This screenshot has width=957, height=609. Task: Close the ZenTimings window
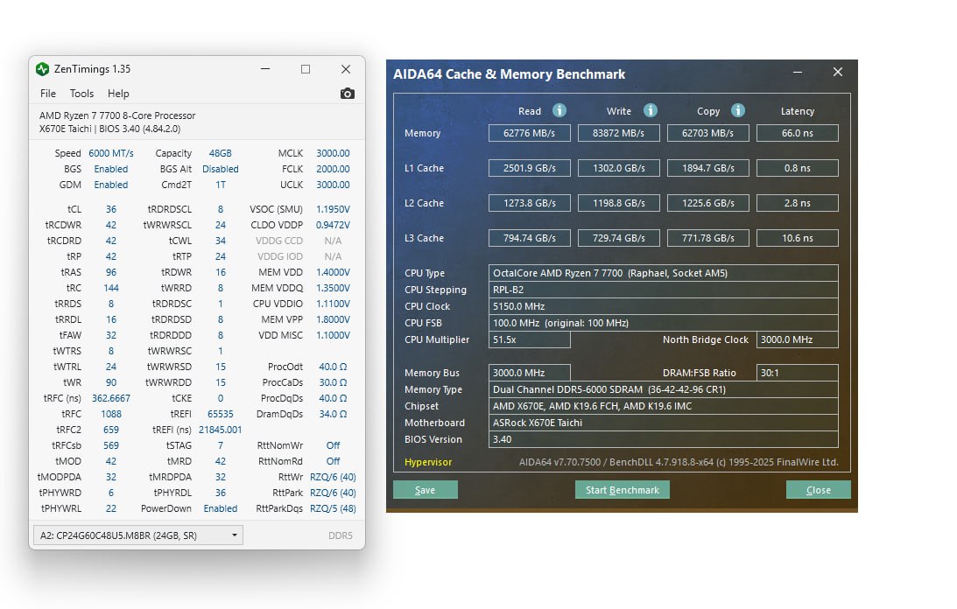point(346,69)
